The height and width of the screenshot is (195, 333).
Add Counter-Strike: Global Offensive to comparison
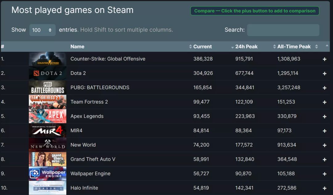(324, 59)
